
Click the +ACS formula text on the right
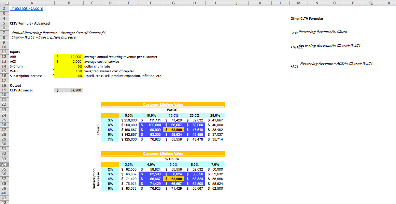[x=337, y=63]
